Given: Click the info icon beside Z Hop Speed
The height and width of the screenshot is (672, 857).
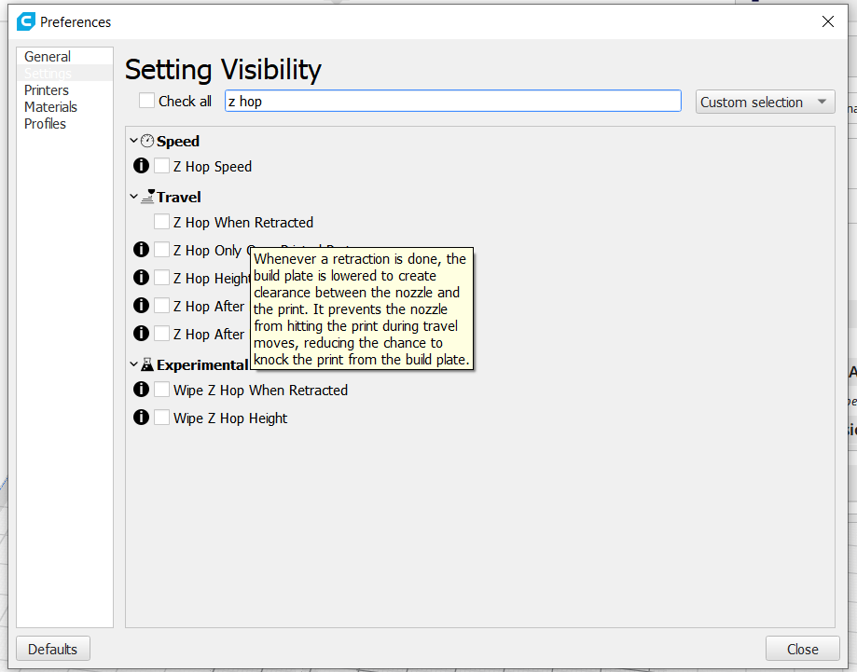Looking at the screenshot, I should pos(141,166).
